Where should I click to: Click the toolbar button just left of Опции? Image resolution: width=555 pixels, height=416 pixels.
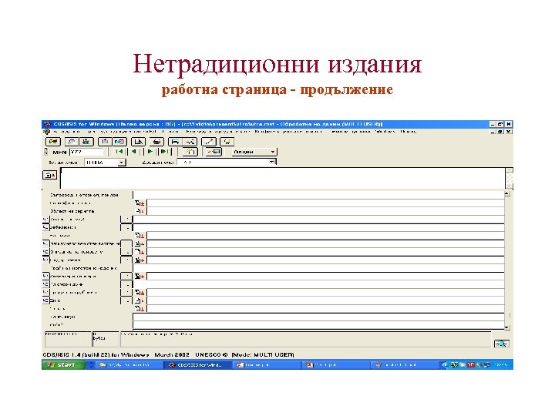(x=214, y=152)
